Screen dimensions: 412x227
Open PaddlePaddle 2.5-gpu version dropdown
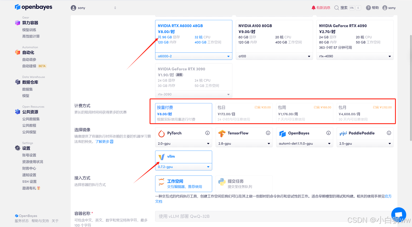tap(365, 144)
